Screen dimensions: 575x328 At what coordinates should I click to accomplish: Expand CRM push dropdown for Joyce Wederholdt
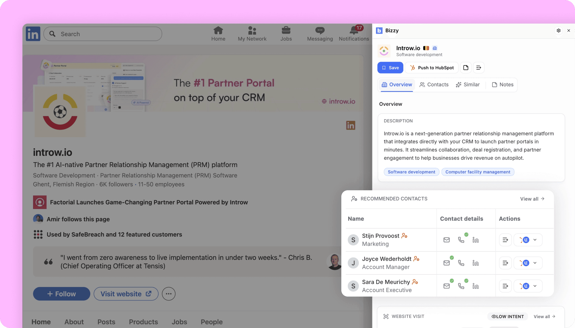(535, 263)
